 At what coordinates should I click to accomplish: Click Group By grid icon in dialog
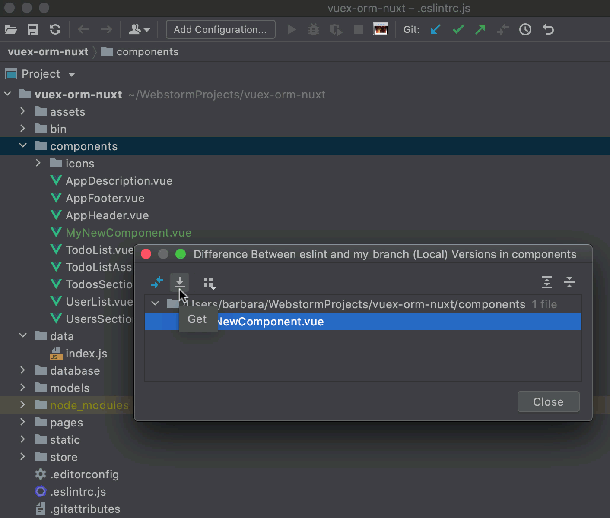[209, 283]
